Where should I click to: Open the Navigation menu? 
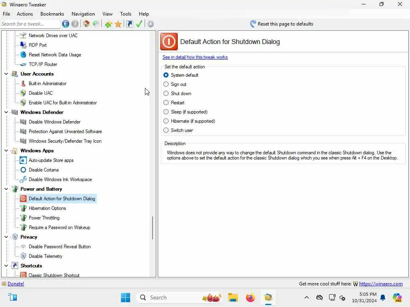(83, 14)
